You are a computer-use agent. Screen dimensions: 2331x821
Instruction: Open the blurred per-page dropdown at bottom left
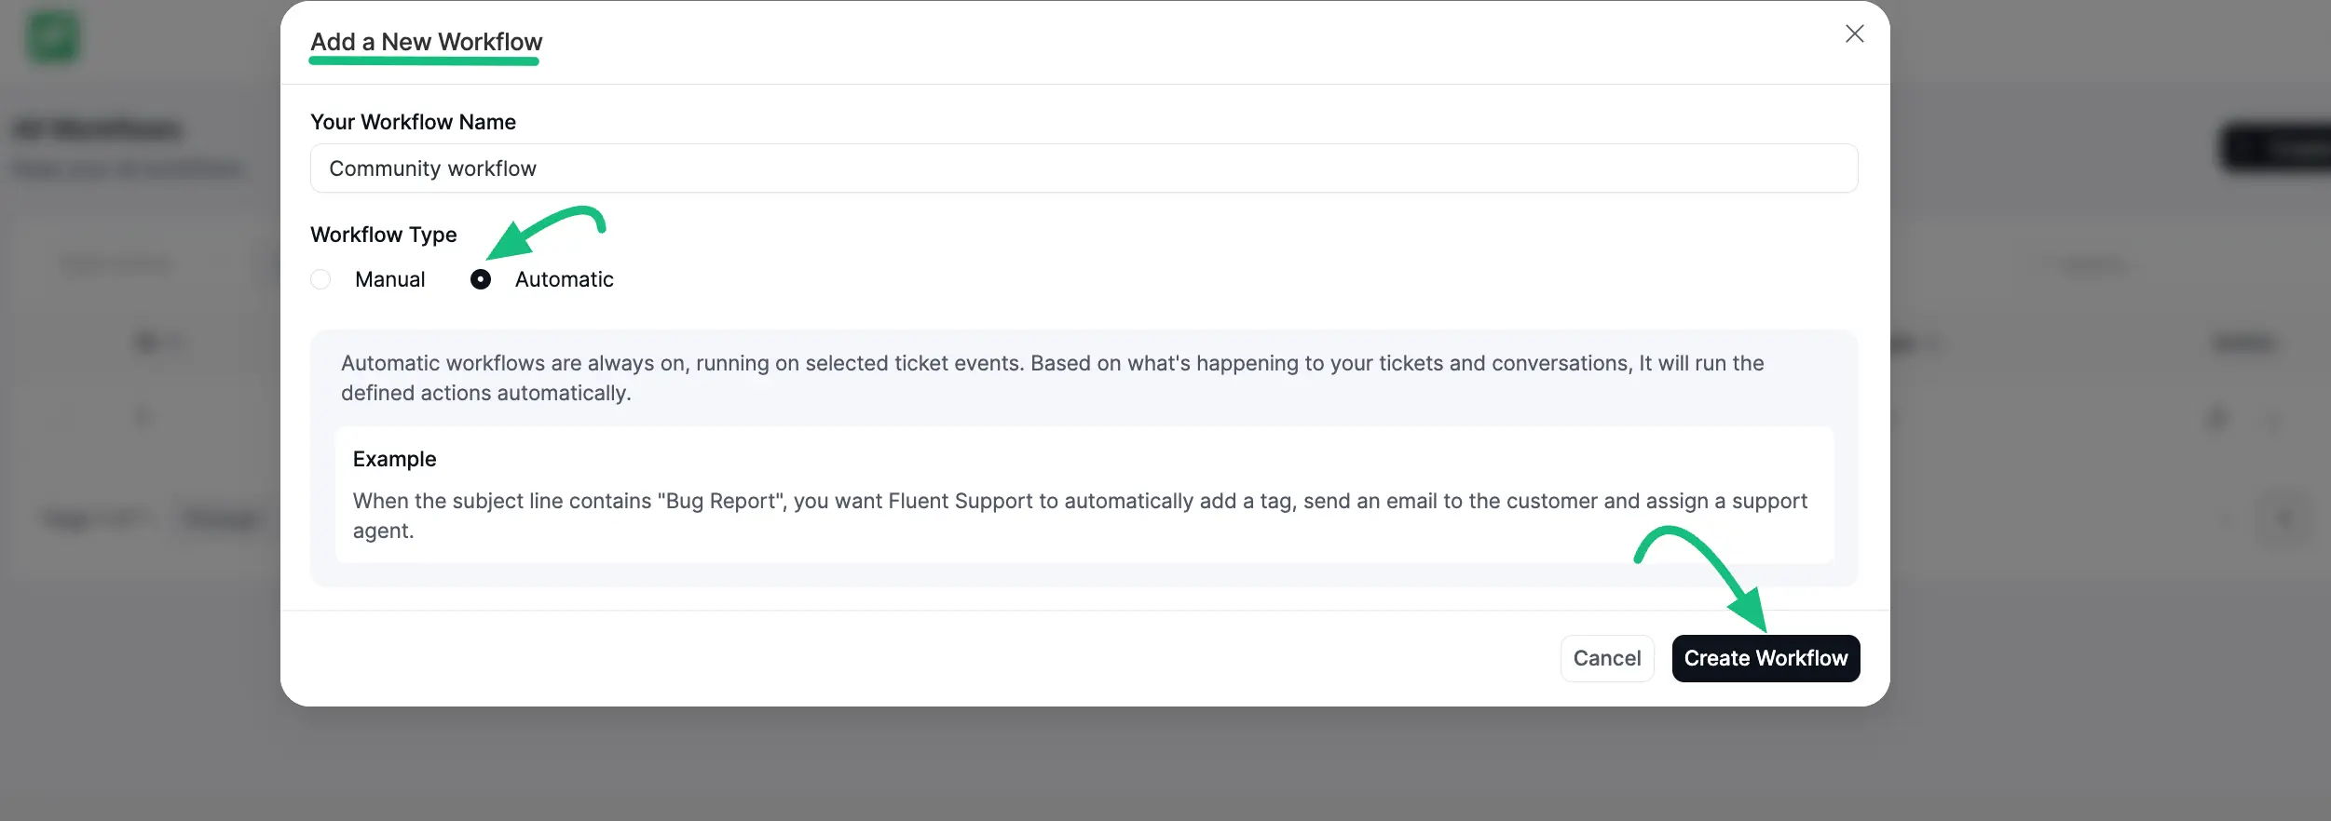click(x=224, y=518)
